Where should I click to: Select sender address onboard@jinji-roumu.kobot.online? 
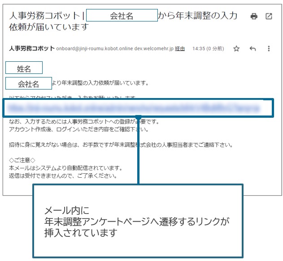95,49
